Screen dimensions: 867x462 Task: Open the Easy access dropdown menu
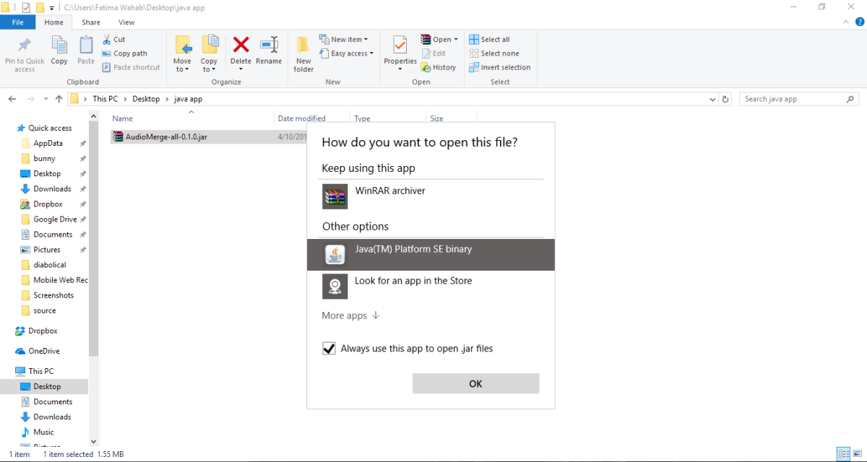click(x=352, y=53)
